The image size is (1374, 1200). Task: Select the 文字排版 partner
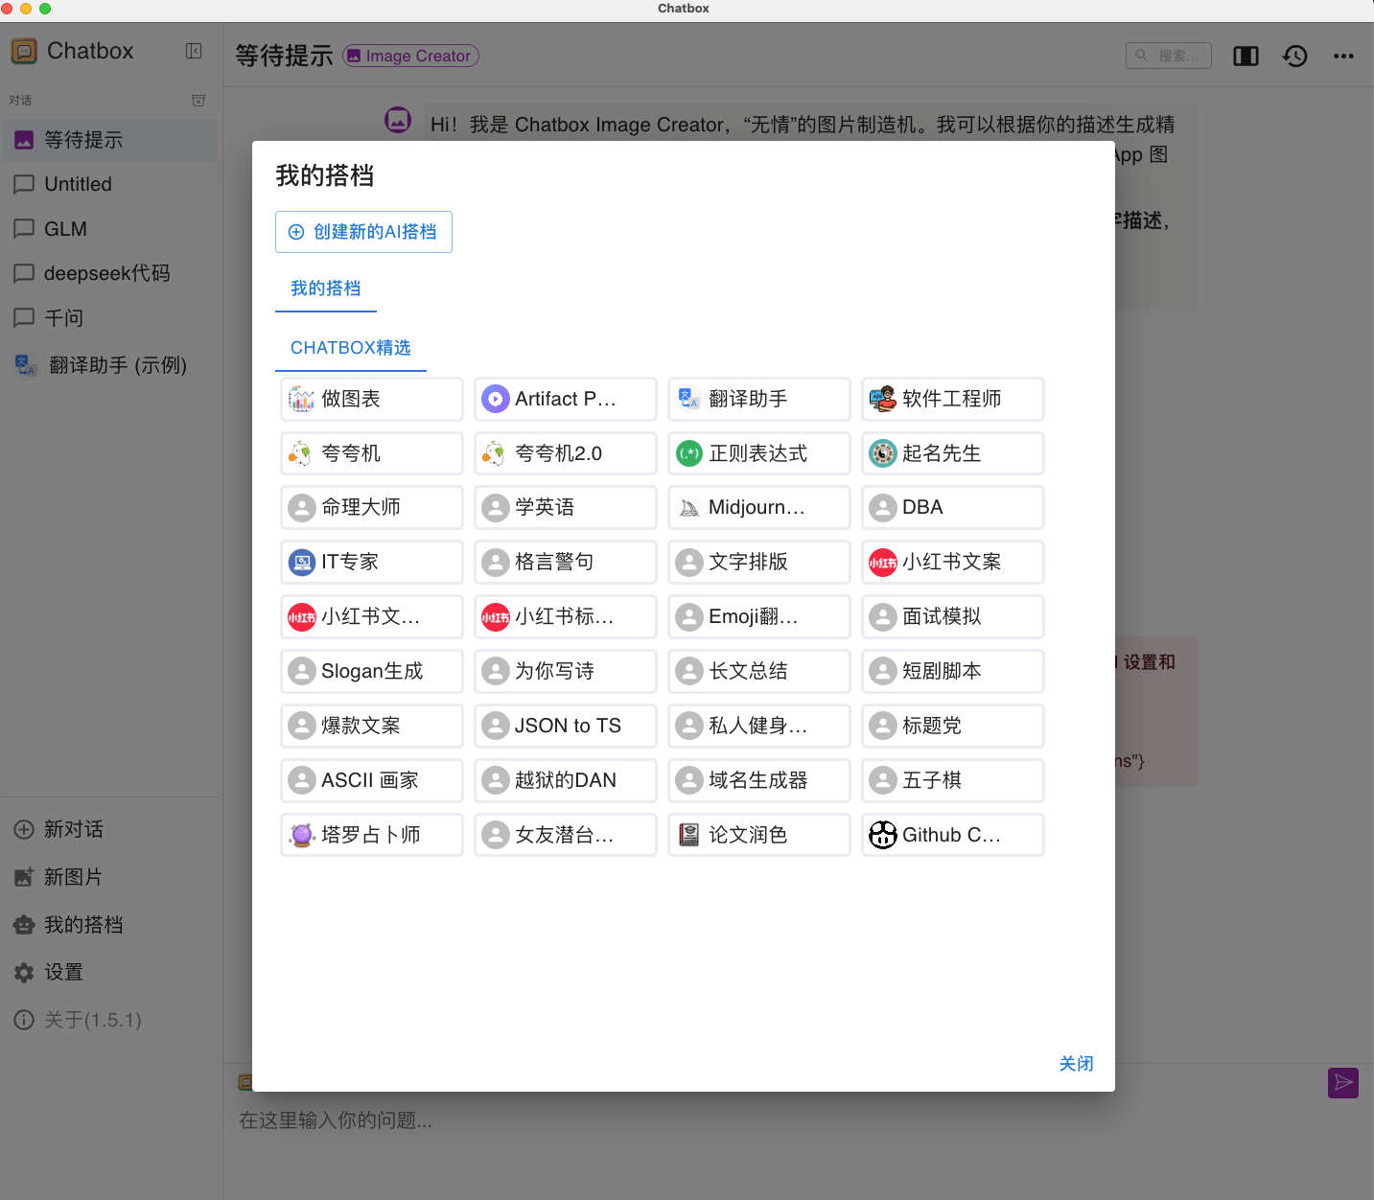point(759,562)
